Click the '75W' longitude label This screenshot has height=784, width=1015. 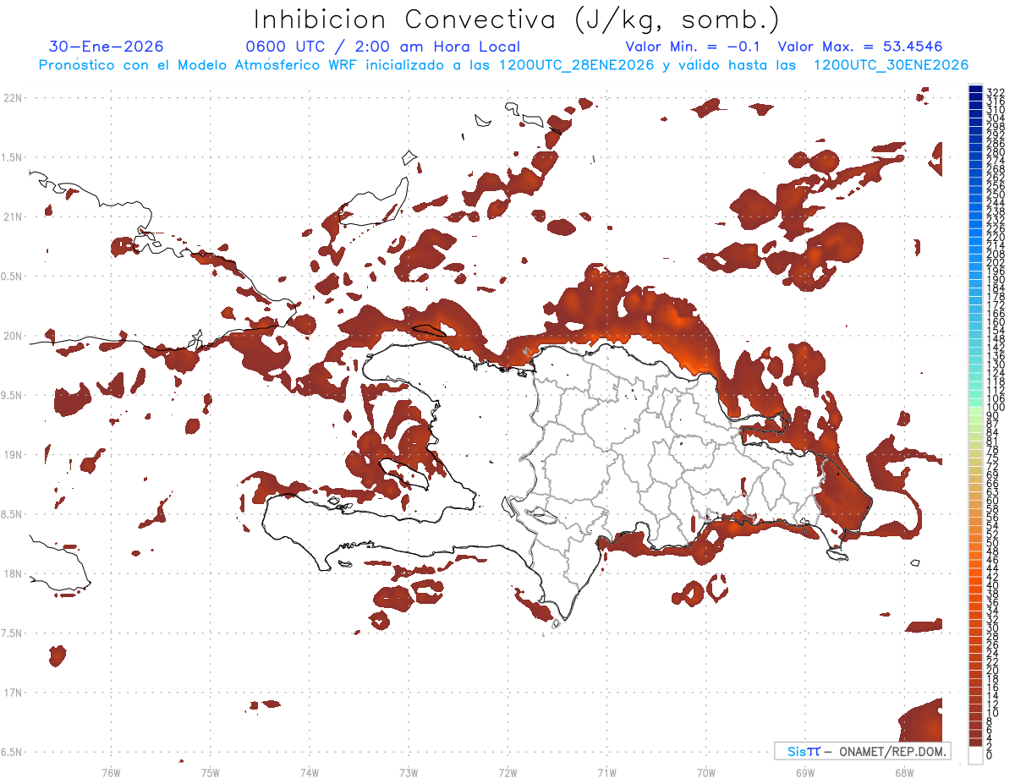[x=210, y=772]
